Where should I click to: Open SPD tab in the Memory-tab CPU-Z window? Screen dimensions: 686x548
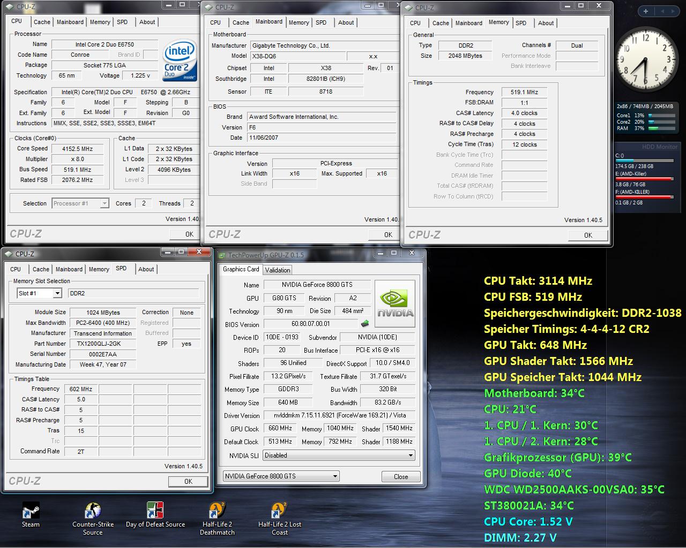point(521,23)
